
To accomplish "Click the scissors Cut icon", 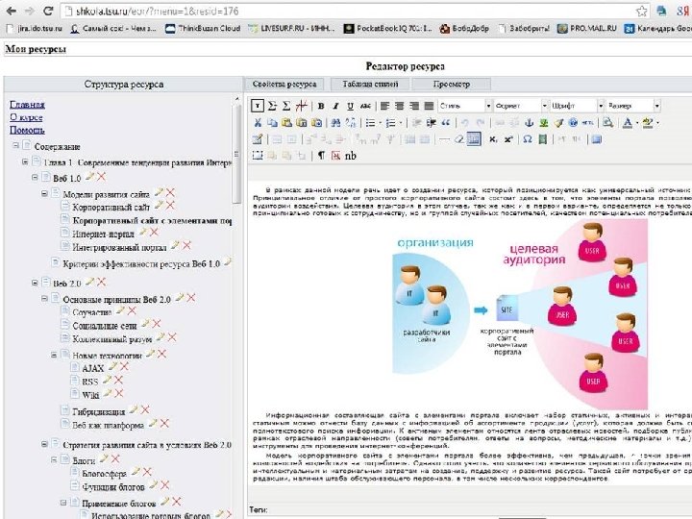I will (258, 123).
